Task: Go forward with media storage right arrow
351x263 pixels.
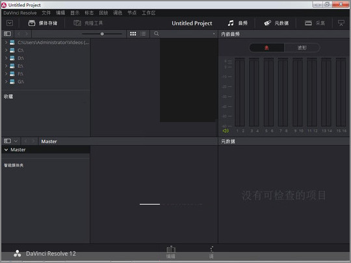Action: coord(27,34)
